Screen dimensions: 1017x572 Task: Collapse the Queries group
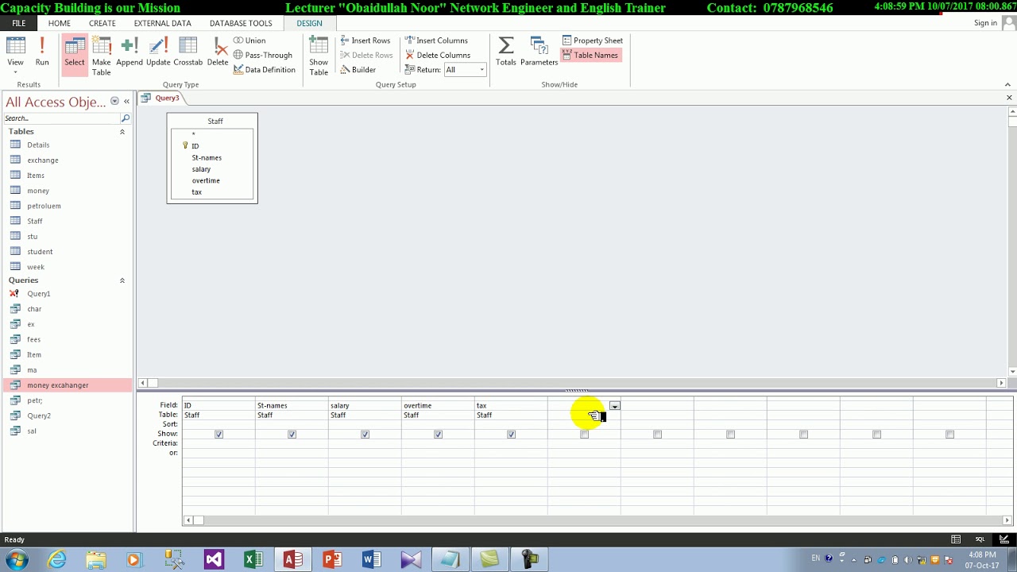[x=122, y=280]
